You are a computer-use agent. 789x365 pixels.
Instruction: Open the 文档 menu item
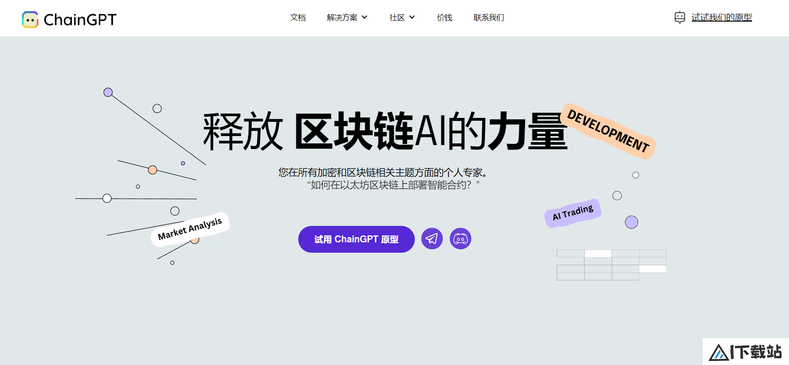point(298,17)
